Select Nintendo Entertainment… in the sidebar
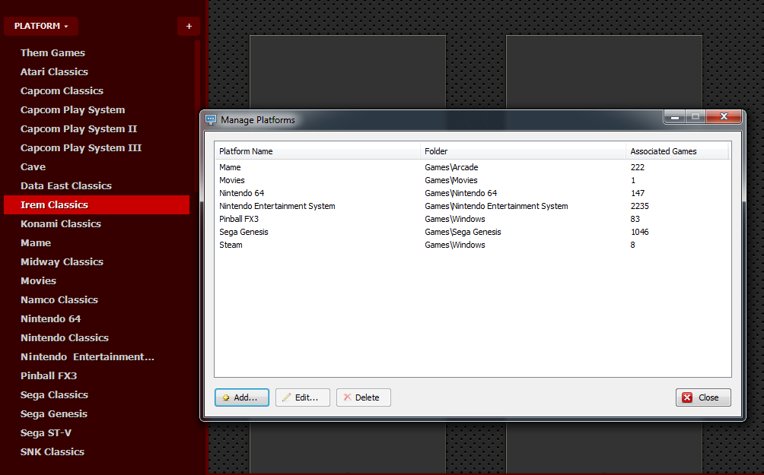 pyautogui.click(x=88, y=356)
